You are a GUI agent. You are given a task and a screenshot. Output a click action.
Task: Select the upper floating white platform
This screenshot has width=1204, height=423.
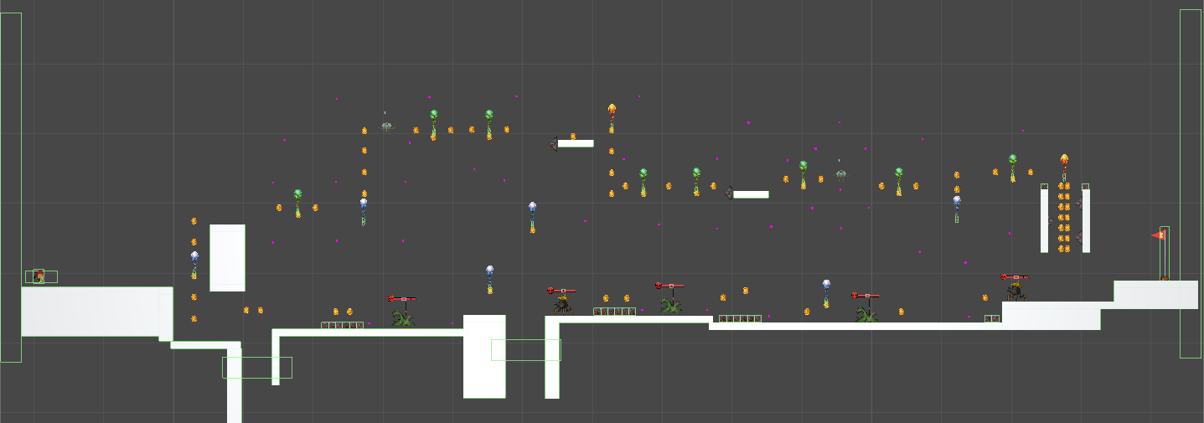point(576,143)
